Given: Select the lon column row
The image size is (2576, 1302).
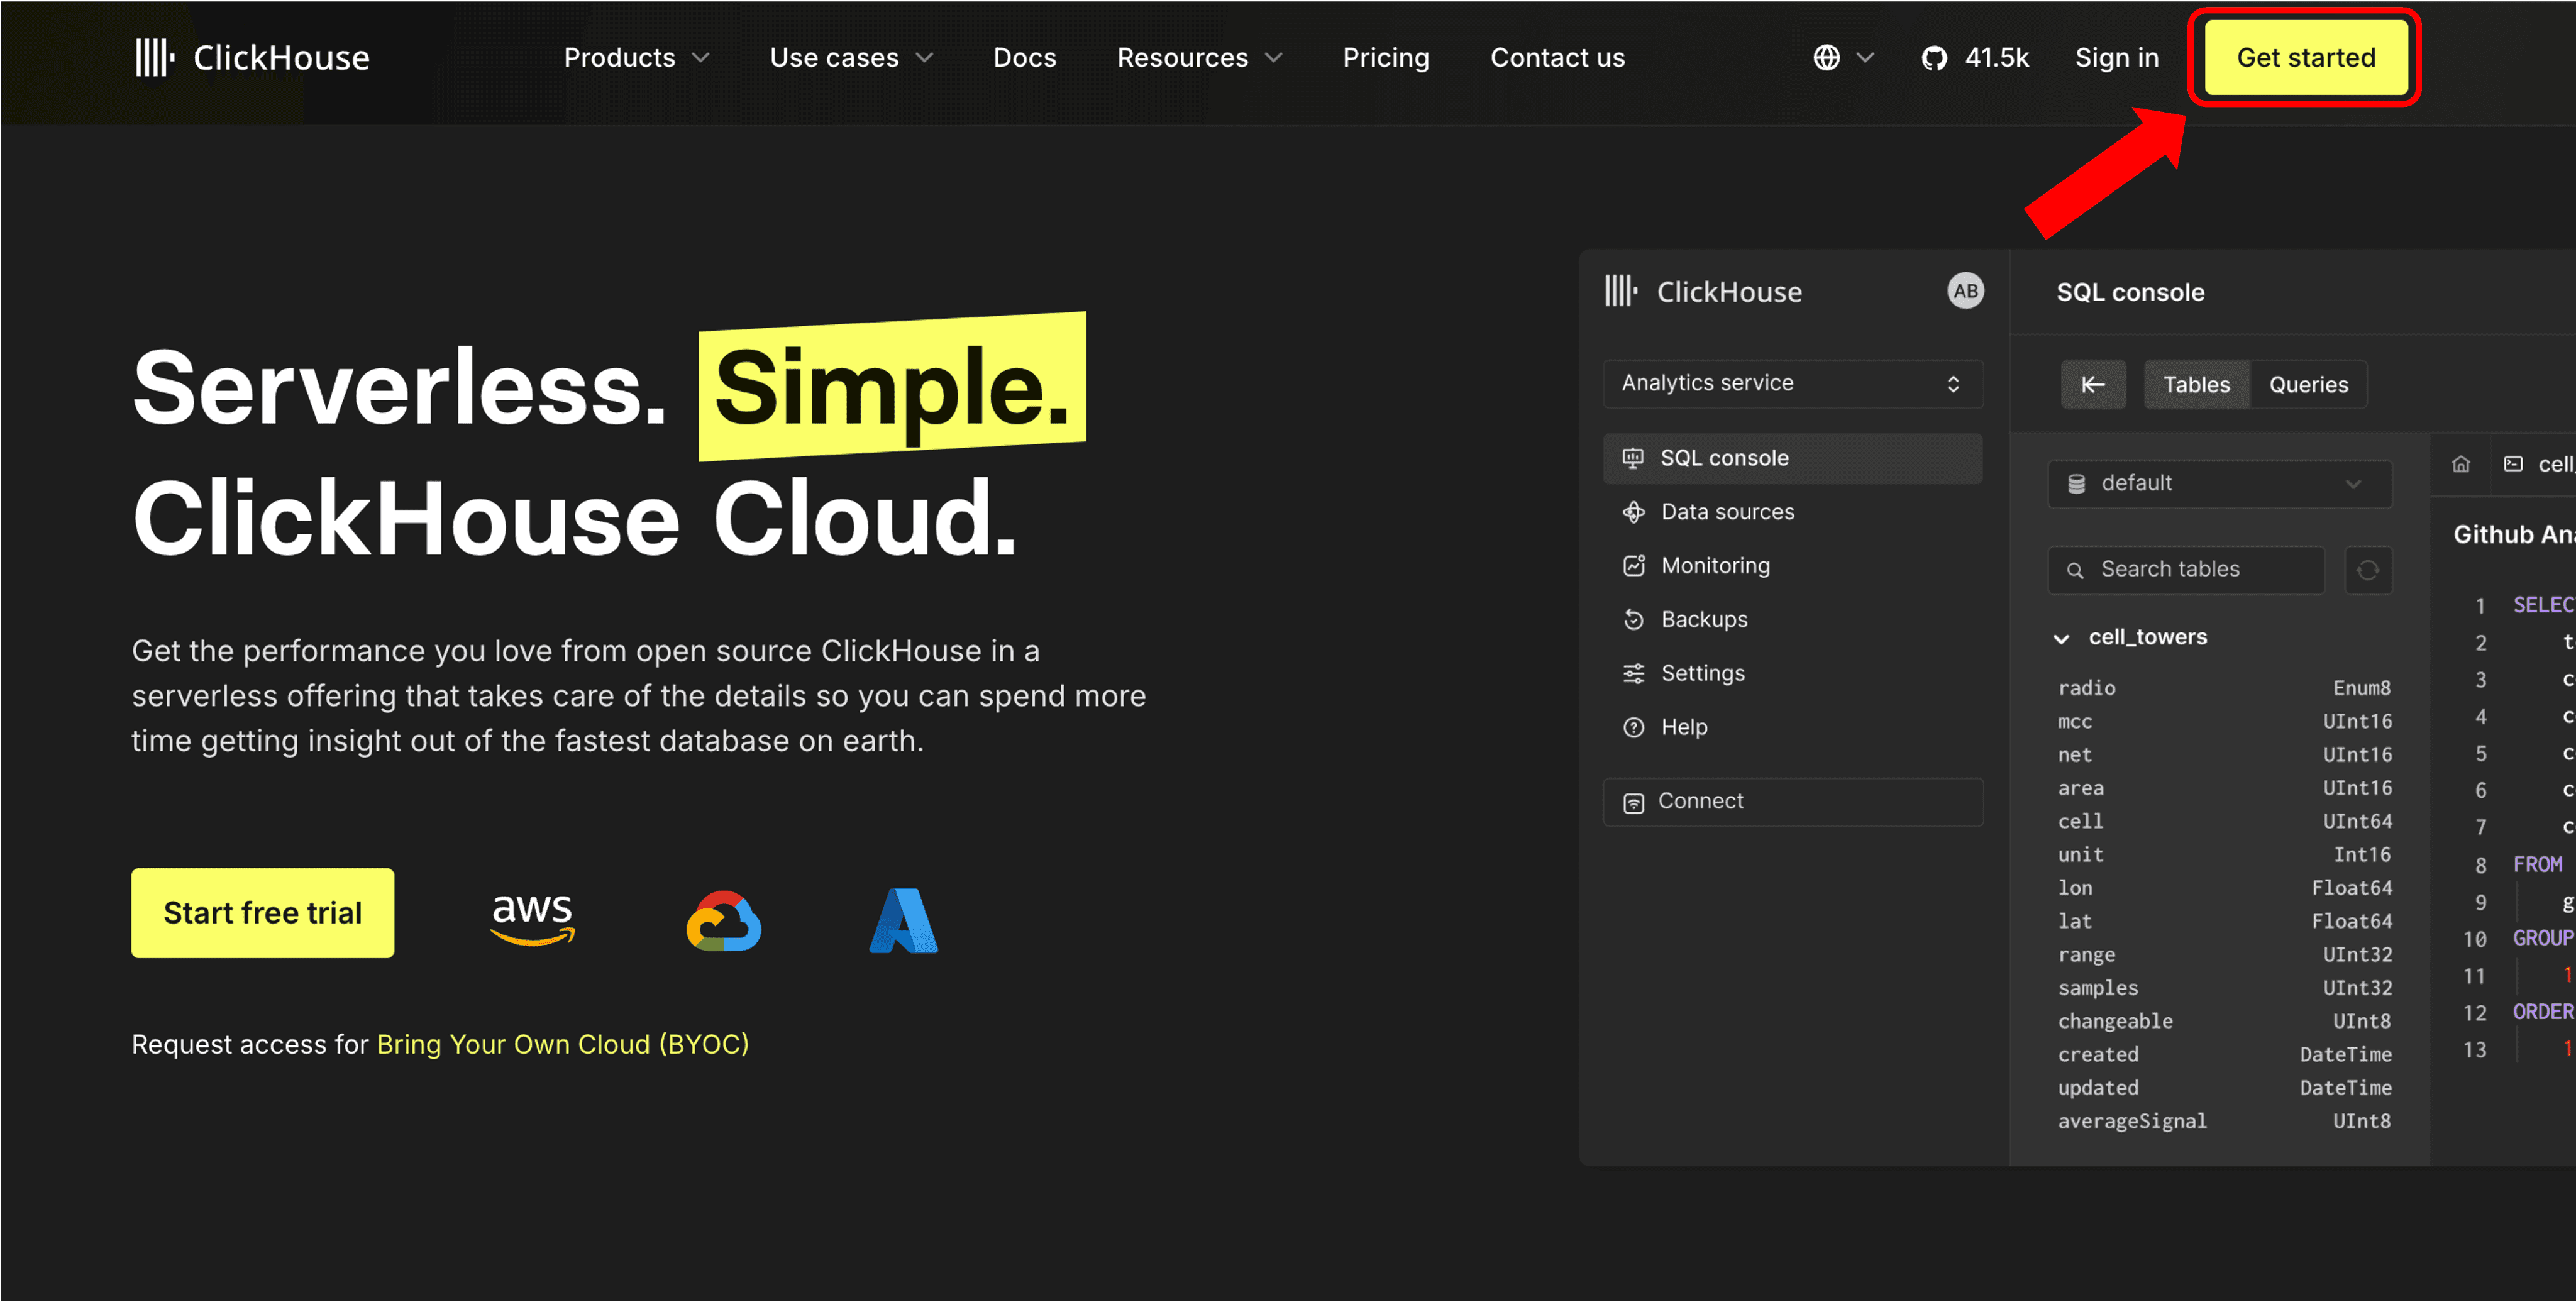Looking at the screenshot, I should [2224, 888].
